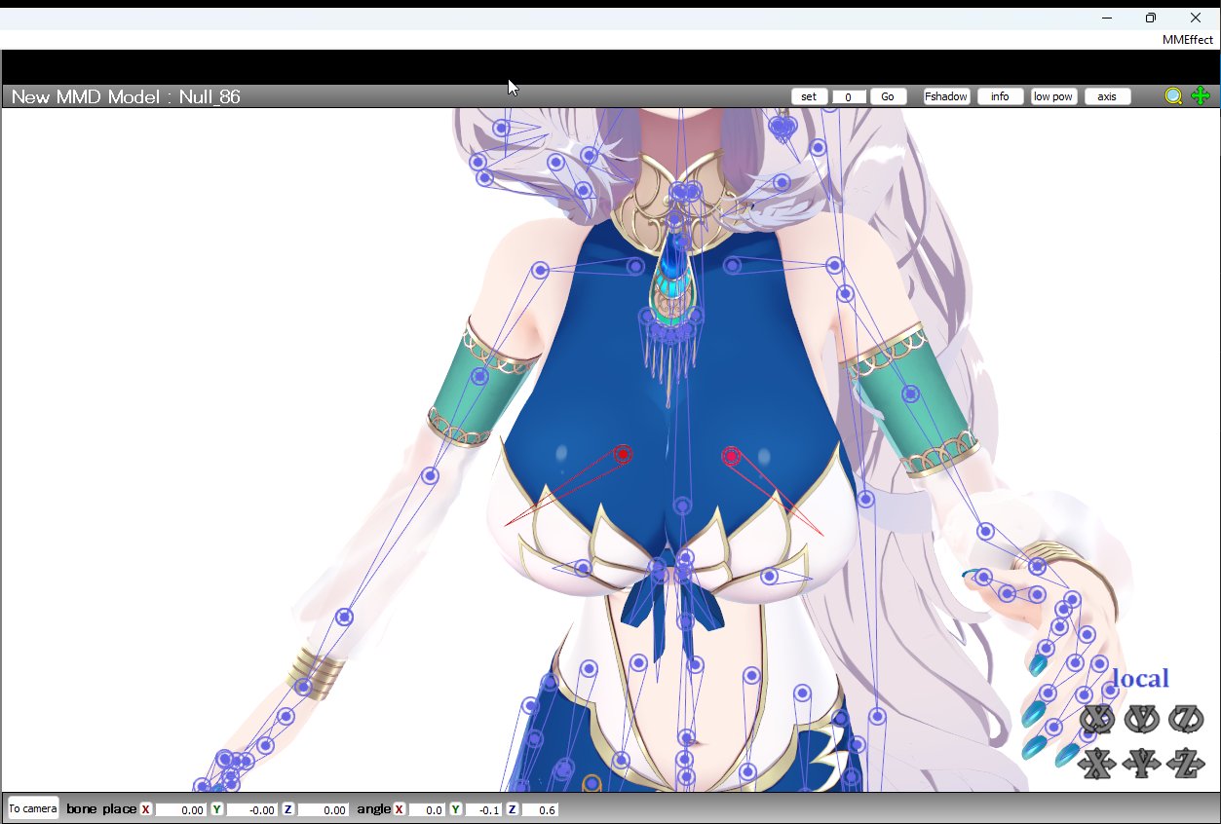Click the angle X value field
The height and width of the screenshot is (824, 1221).
tap(427, 809)
